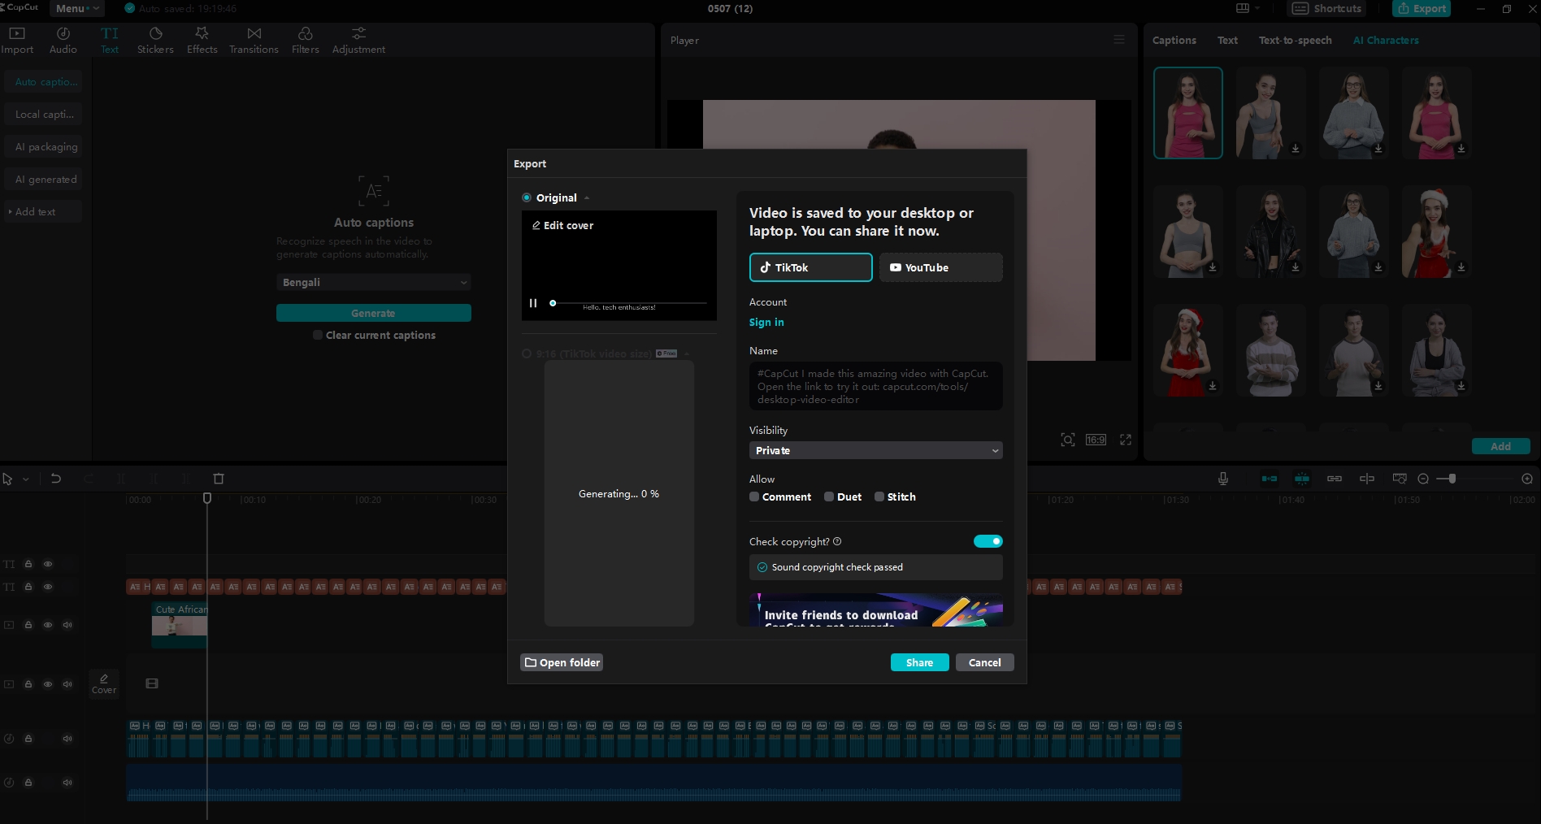Screen dimensions: 1541x824
Task: Click the Open folder button
Action: pos(562,662)
